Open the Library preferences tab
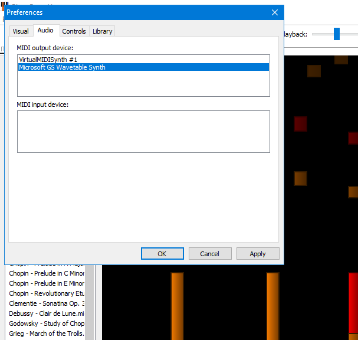Viewport: 358px width, 340px height. pyautogui.click(x=102, y=31)
